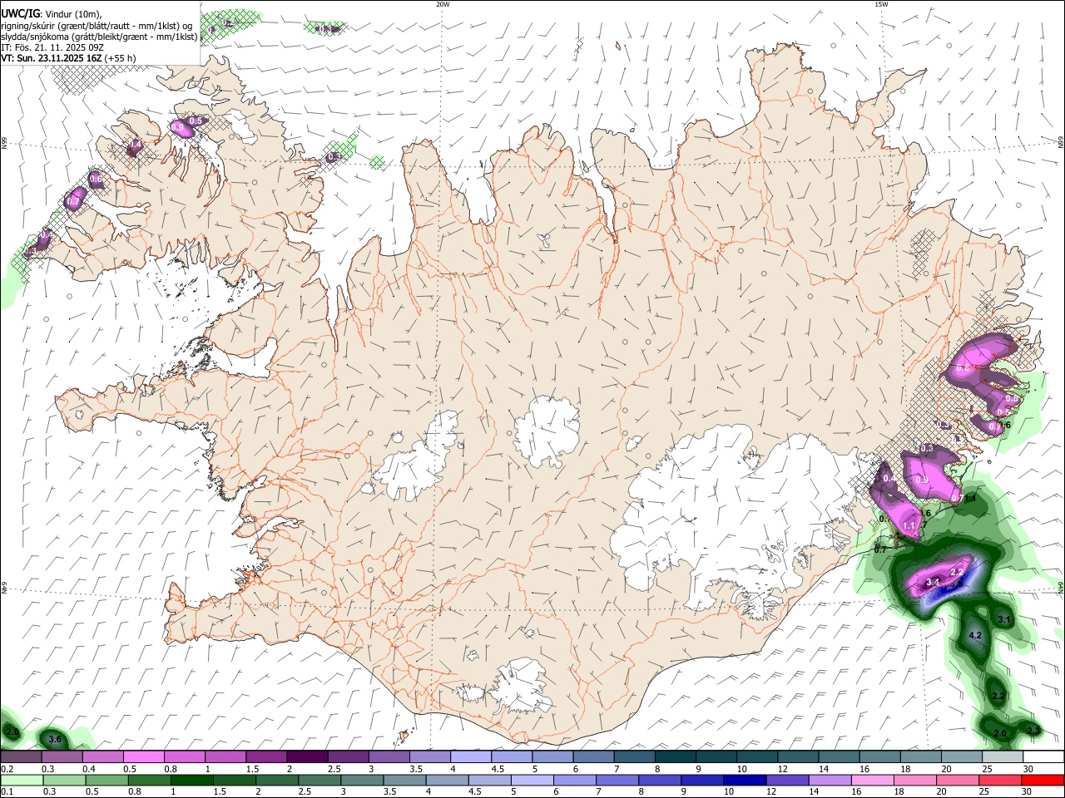Viewport: 1065px width, 798px height.
Task: Select the dark navy 10 mm rain swatch
Action: click(x=743, y=781)
